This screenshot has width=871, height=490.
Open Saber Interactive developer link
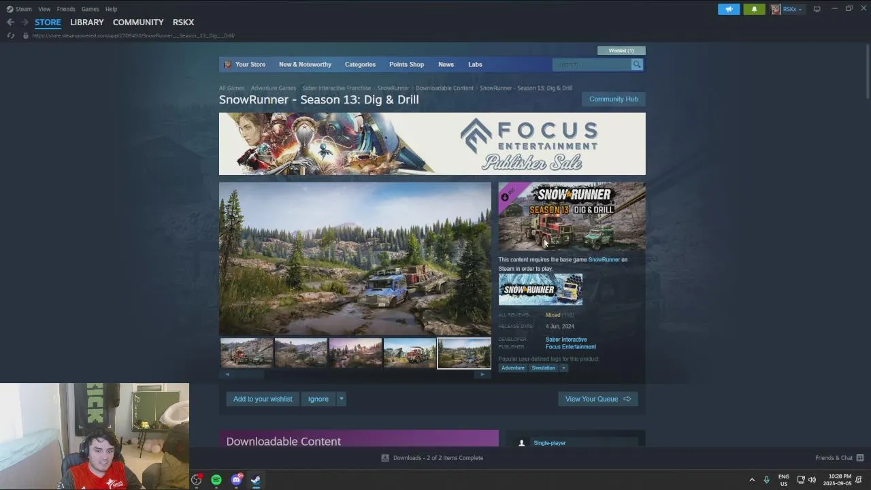(566, 340)
